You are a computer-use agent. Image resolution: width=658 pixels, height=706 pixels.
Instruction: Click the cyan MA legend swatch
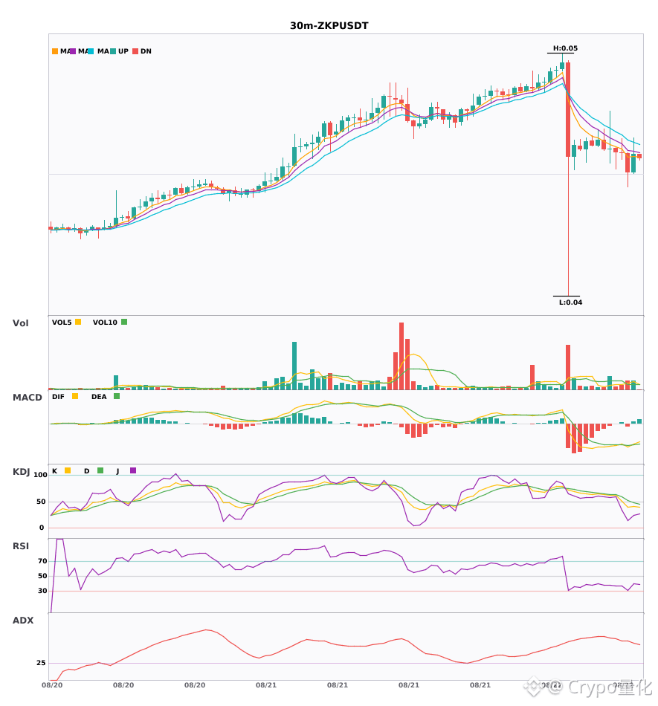click(x=91, y=51)
